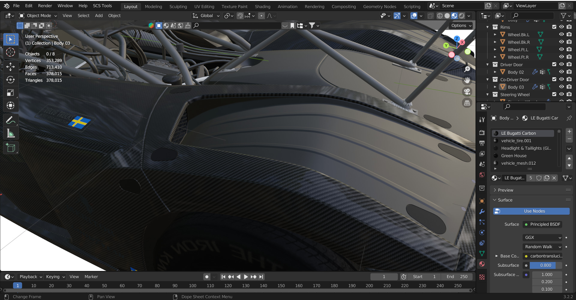Open the GGX distribution dropdown
Viewport: 576px width, 300px height.
(x=542, y=237)
